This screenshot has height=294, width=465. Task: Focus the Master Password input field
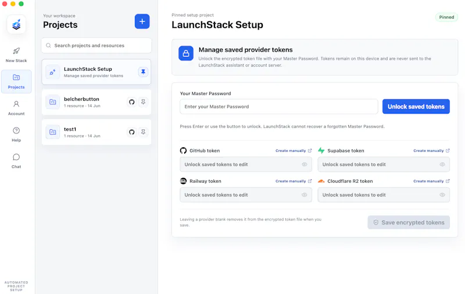click(x=279, y=107)
